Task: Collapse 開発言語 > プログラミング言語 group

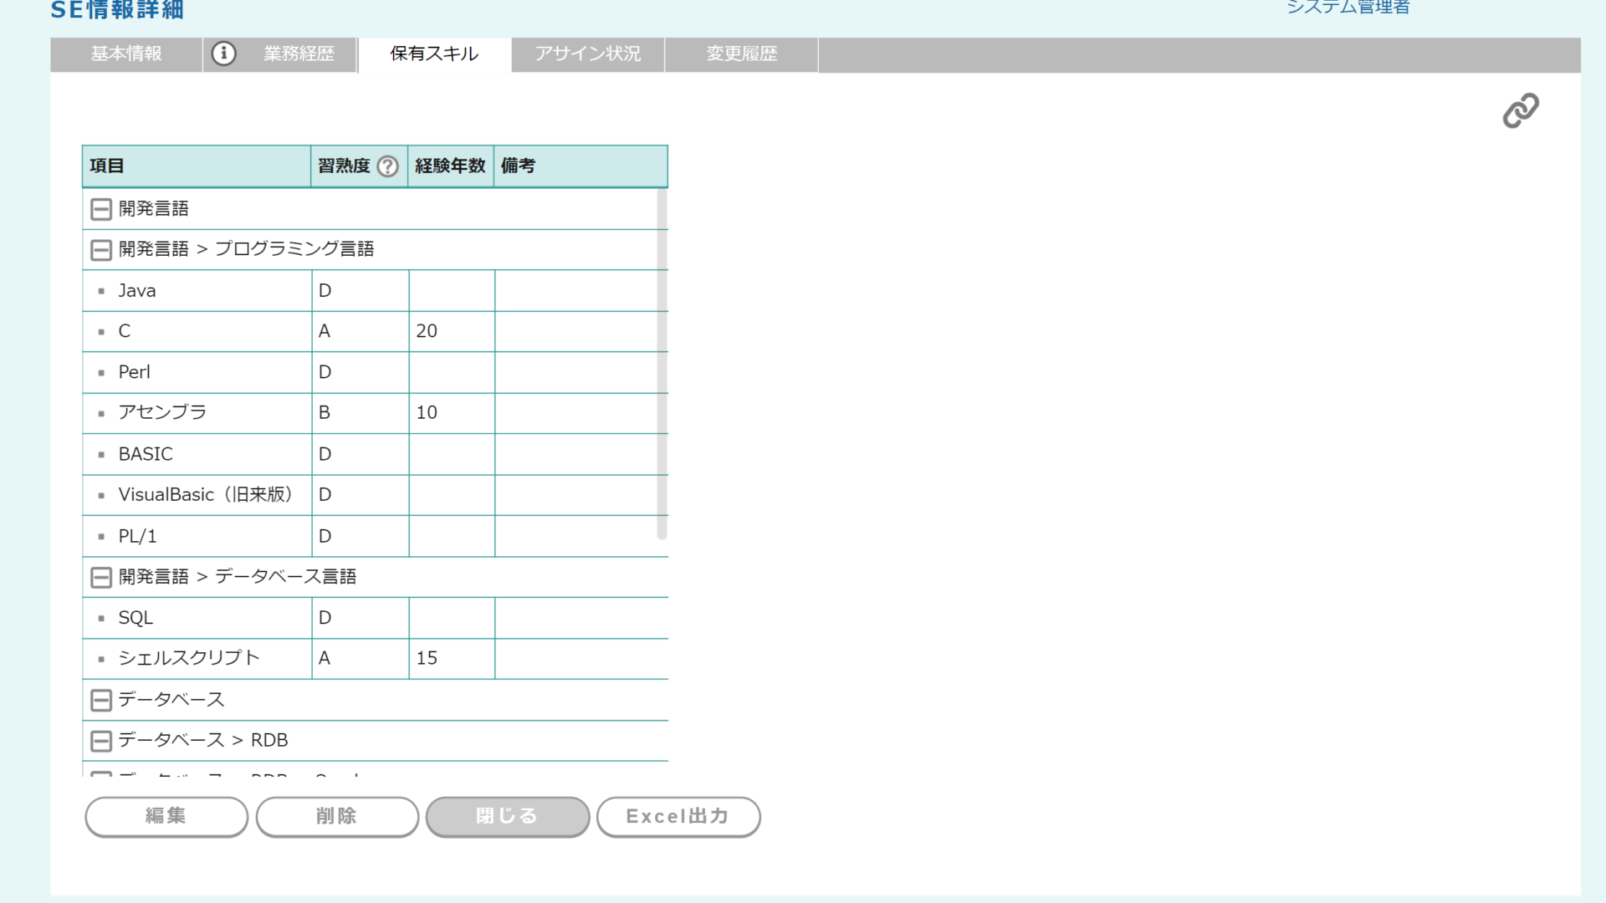Action: tap(101, 249)
